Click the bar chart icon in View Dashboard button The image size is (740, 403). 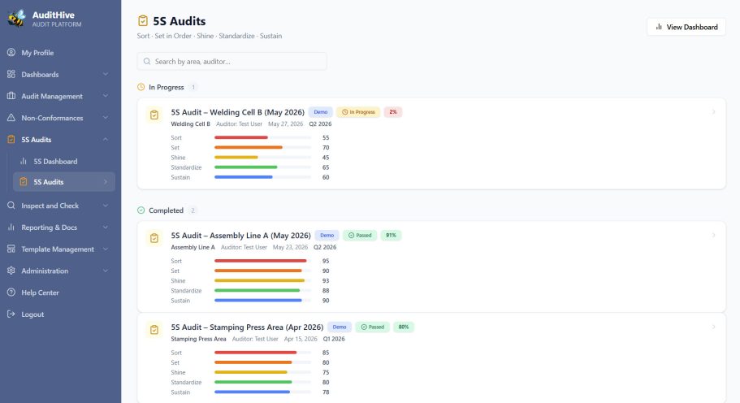click(659, 27)
